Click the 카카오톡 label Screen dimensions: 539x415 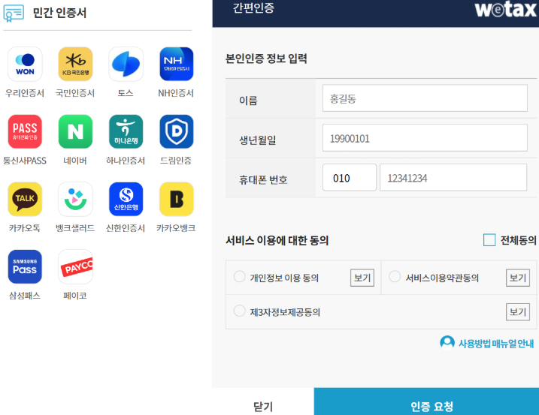25,228
